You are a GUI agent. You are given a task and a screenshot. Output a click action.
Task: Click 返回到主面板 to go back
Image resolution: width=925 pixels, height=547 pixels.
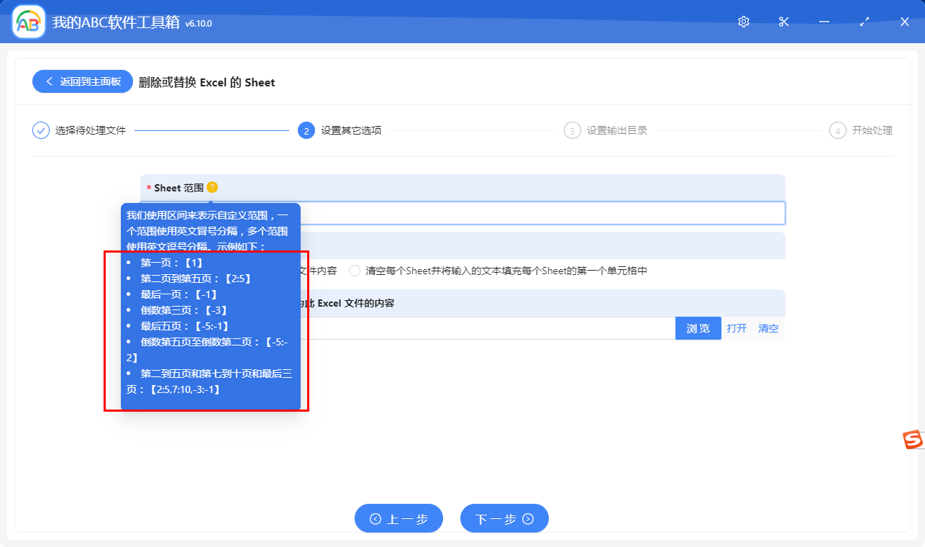[x=81, y=81]
